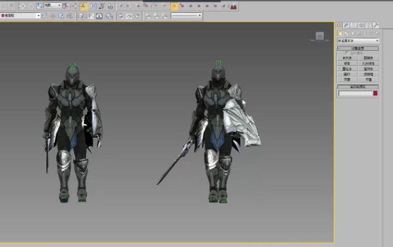
Task: Enable the AutoGrid (自动栅格) checkbox
Action: [x=346, y=53]
